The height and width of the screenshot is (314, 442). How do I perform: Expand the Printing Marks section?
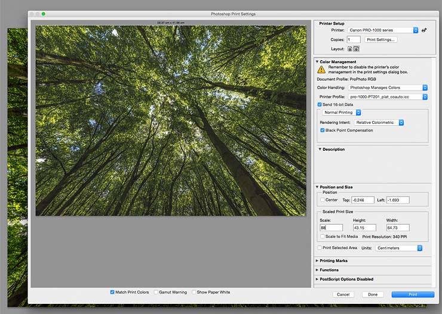(x=317, y=260)
